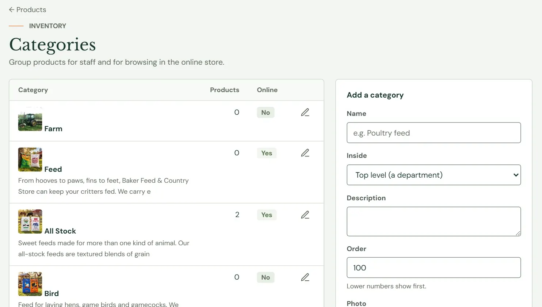Click the product count 0 in Farm row

click(x=237, y=113)
